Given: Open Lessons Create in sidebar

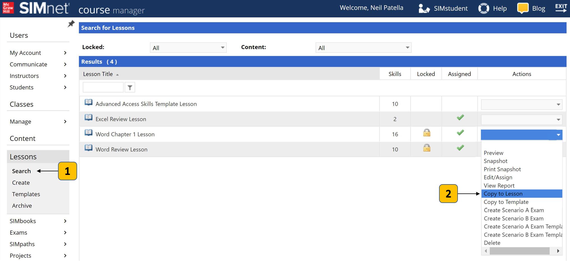Looking at the screenshot, I should point(21,183).
